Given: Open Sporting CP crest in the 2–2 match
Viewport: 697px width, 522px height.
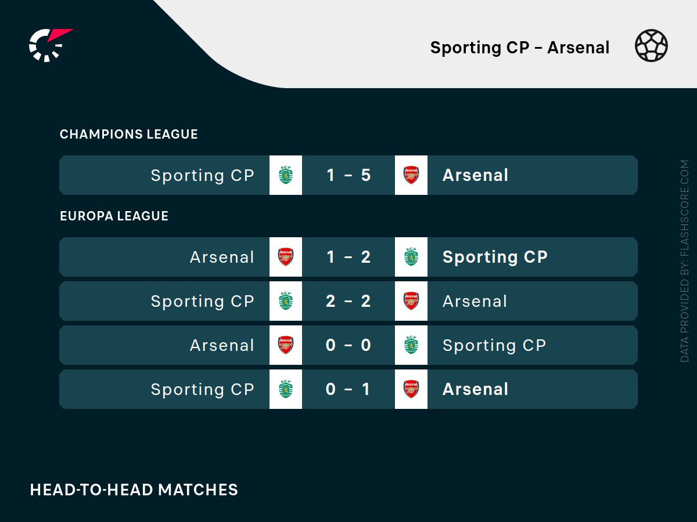Looking at the screenshot, I should [286, 301].
